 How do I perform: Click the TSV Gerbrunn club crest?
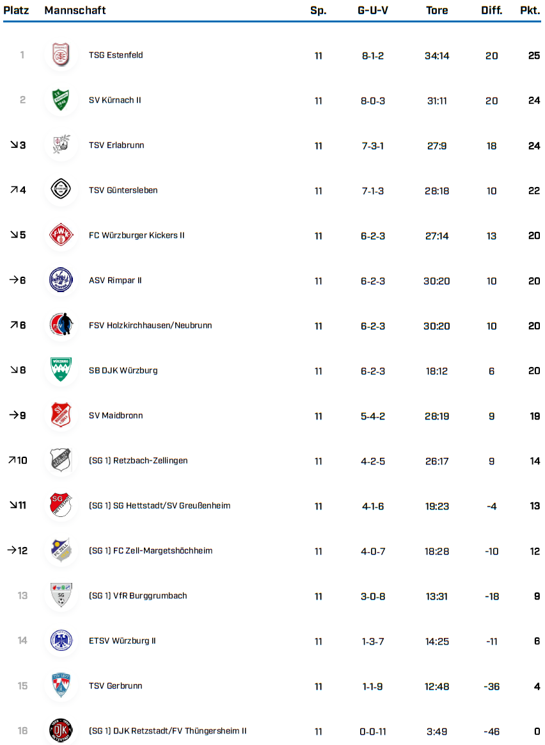61,686
